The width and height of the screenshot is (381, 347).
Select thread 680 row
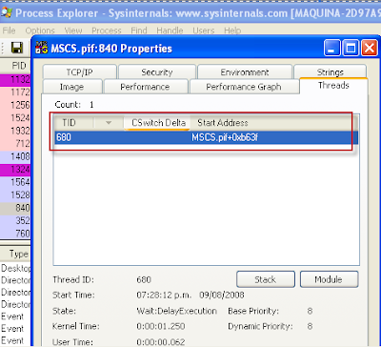207,137
